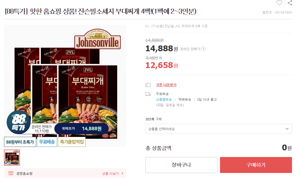Click the heart wishlist icon
Screen dimensions: 296x178
(x=279, y=3)
